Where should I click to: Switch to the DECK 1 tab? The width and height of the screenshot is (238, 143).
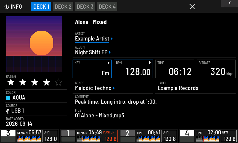point(41,7)
